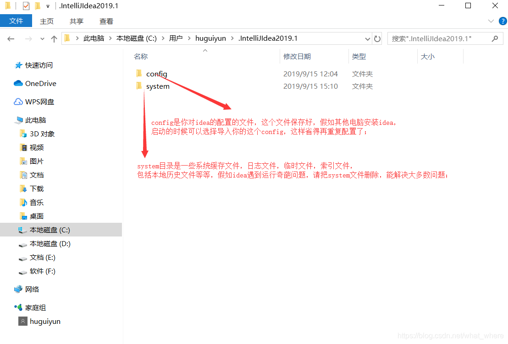The height and width of the screenshot is (344, 508).
Task: Open the quick access toolbar customize dropdown
Action: tap(48, 6)
